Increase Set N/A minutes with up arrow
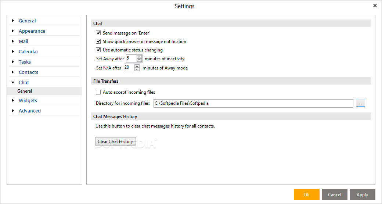 (x=137, y=66)
